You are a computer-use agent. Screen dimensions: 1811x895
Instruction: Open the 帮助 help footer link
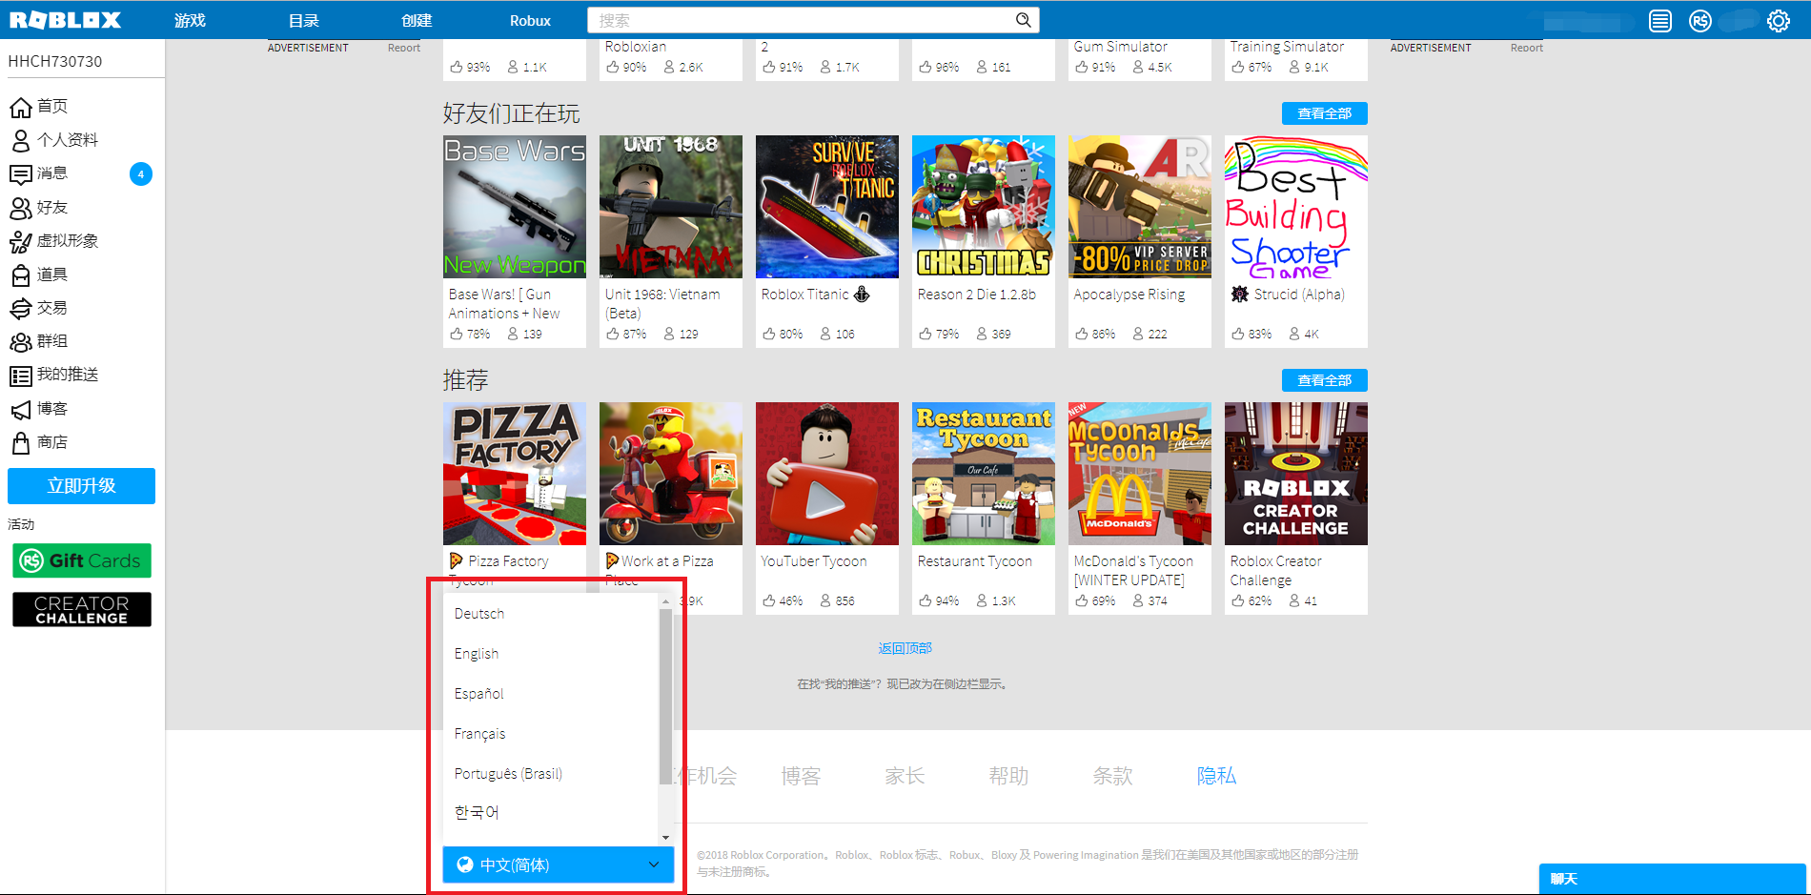[1008, 776]
